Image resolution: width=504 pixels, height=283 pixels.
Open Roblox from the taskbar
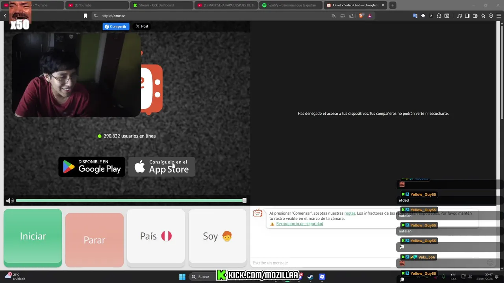click(322, 277)
